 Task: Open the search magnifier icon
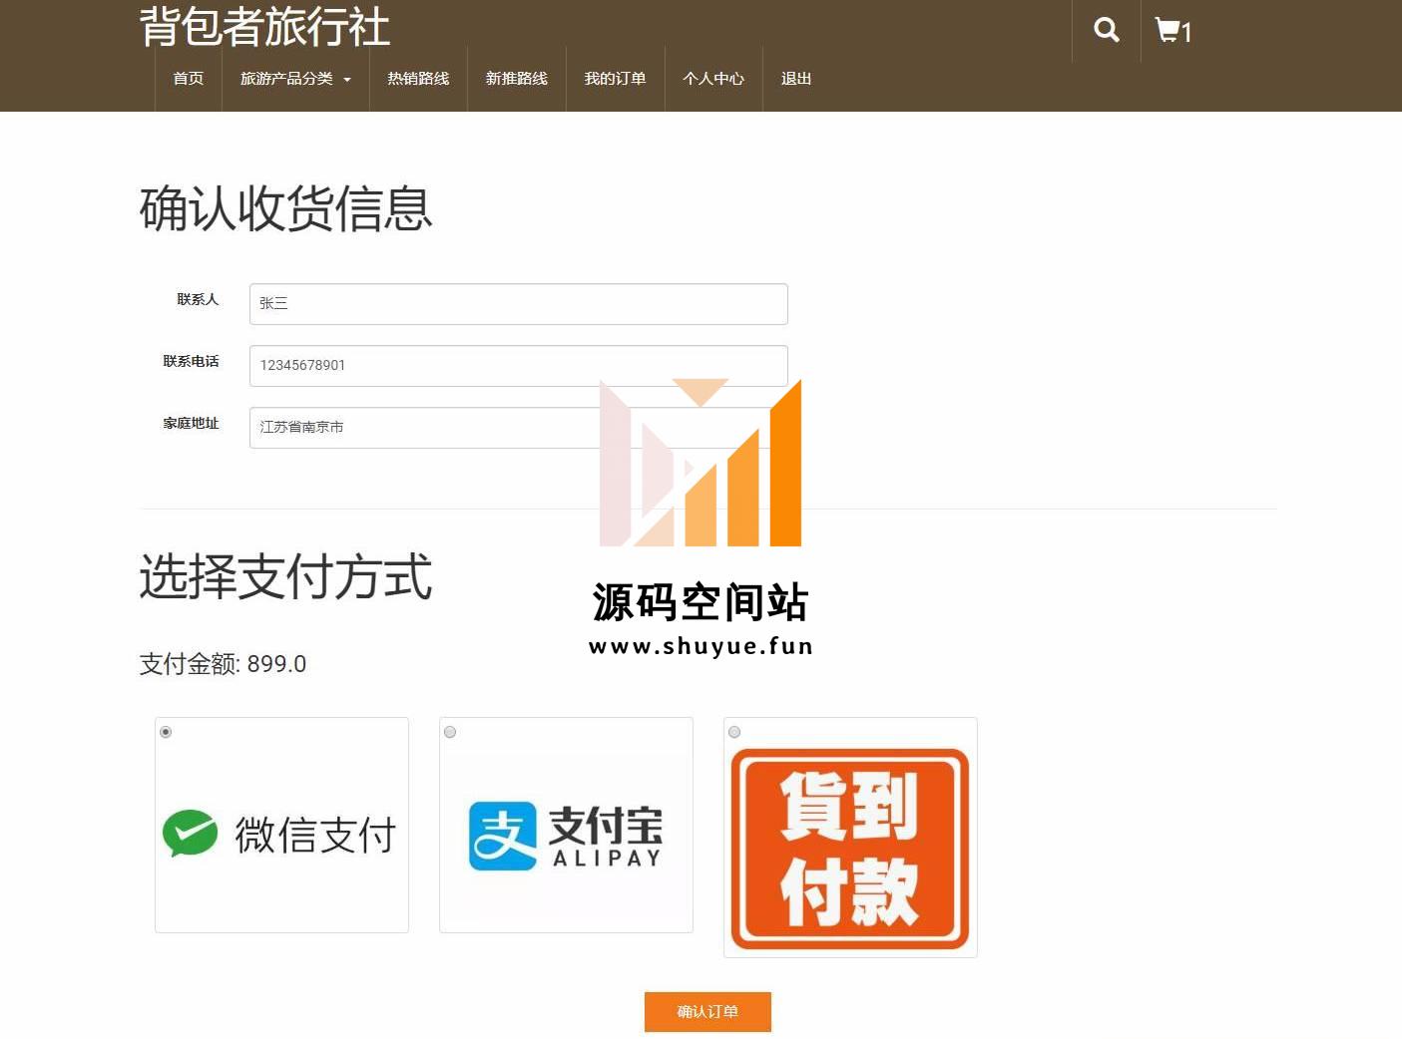click(1106, 30)
